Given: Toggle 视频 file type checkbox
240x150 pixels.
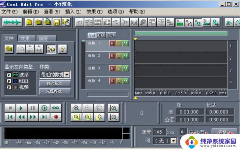Looking at the screenshot, I should (x=9, y=87).
